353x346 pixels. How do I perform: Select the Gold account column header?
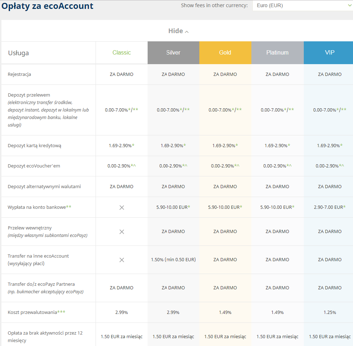click(225, 53)
